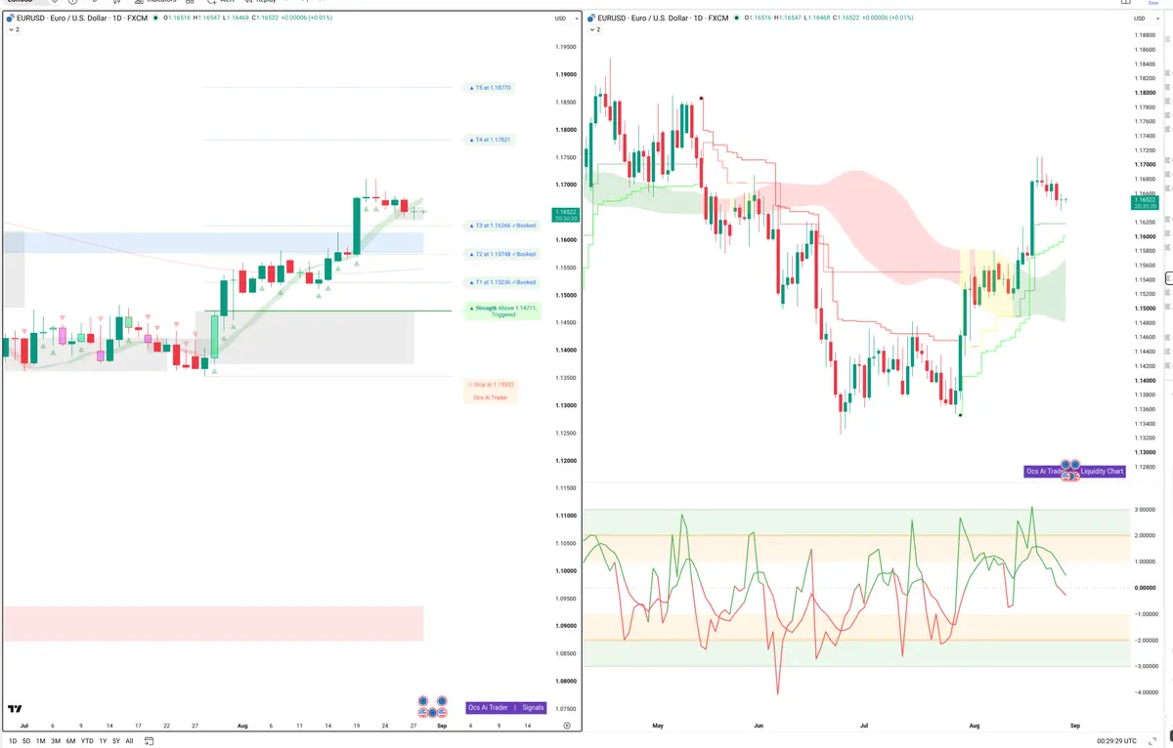
Task: Click current price tag 1.16522 on left chart
Action: [x=565, y=215]
